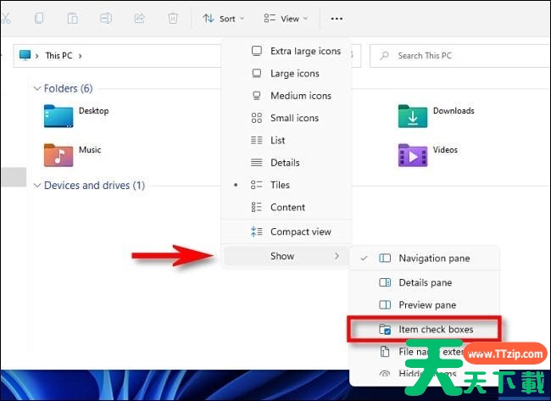Uncheck the Navigation pane option
Viewport: 551px width, 401px height.
pyautogui.click(x=424, y=259)
